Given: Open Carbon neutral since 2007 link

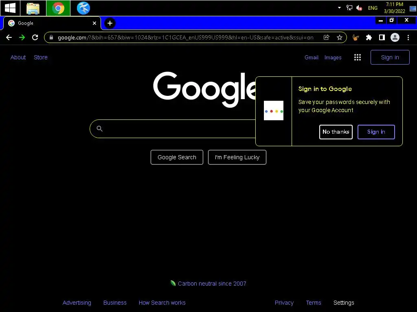Looking at the screenshot, I should [212, 284].
